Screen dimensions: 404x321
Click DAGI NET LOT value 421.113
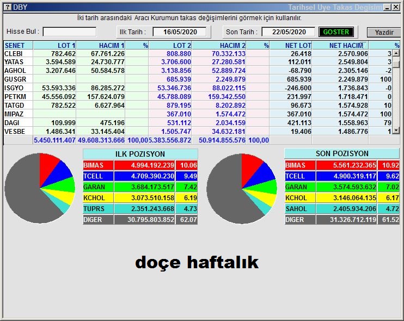pos(299,123)
